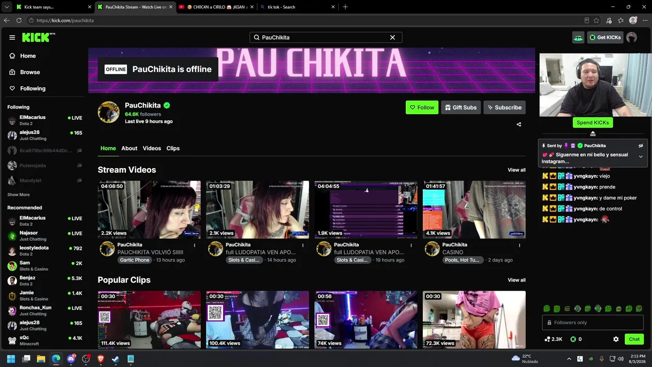Play the clip with 111.4K views
This screenshot has height=367, width=652.
149,320
